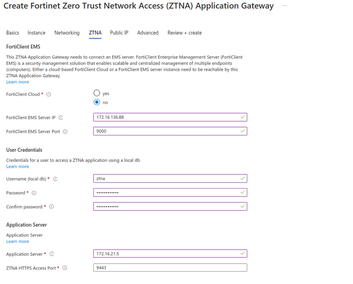This screenshot has height=284, width=353.
Task: Click the validation checkmark beside Username field
Action: coord(242,178)
